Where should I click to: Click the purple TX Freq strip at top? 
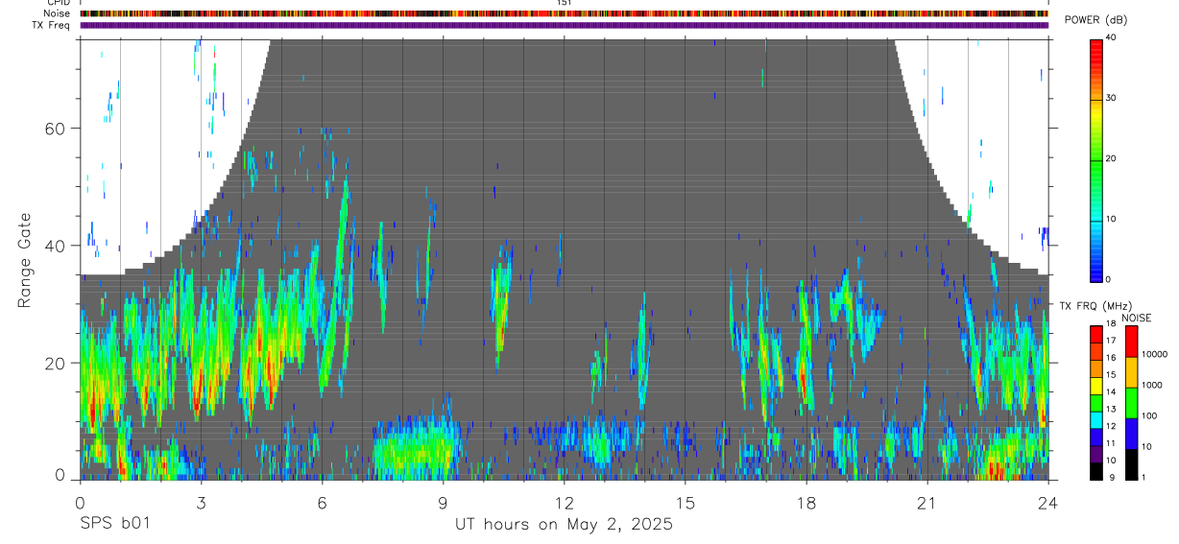pyautogui.click(x=565, y=25)
